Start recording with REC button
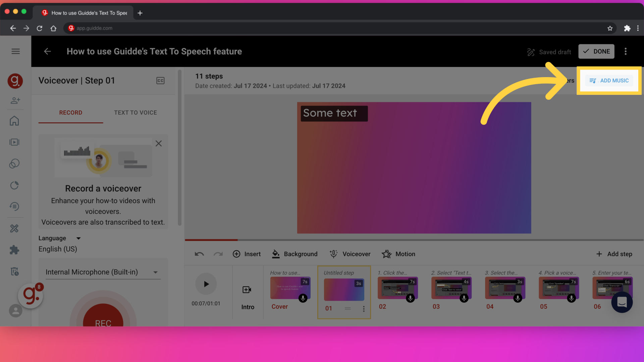Viewport: 644px width, 362px height. click(103, 316)
